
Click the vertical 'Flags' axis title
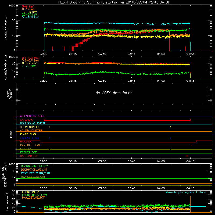coord(11,134)
